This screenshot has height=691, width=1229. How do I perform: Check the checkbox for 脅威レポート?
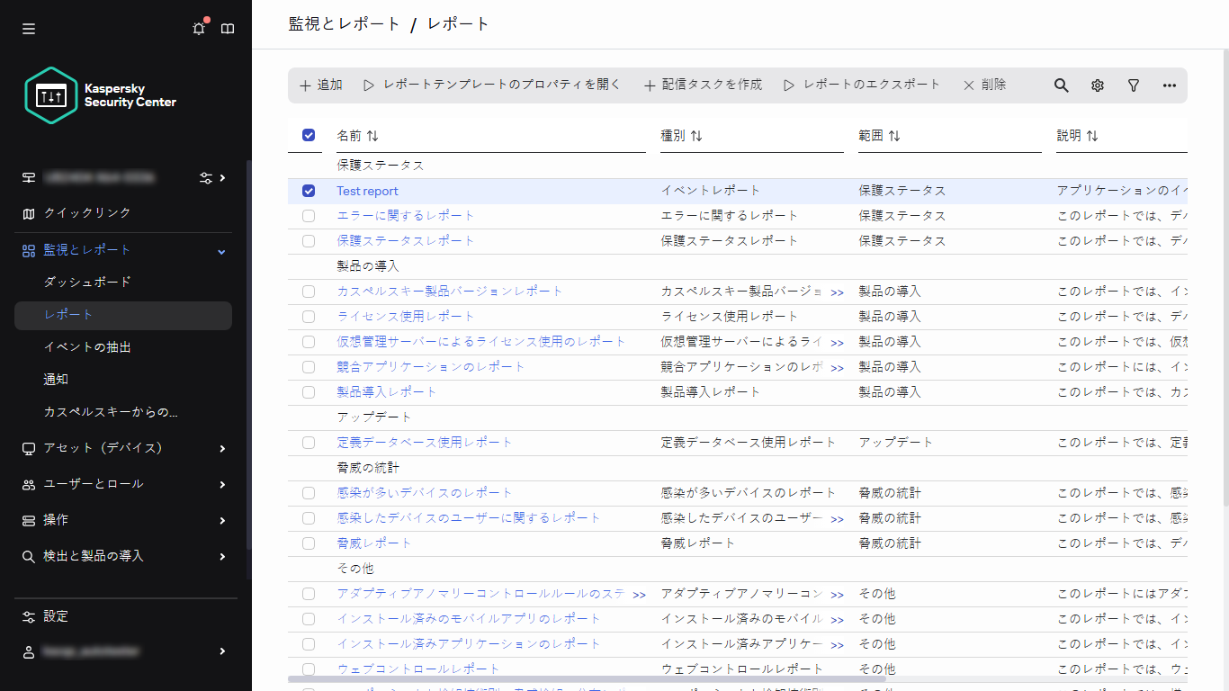click(309, 543)
